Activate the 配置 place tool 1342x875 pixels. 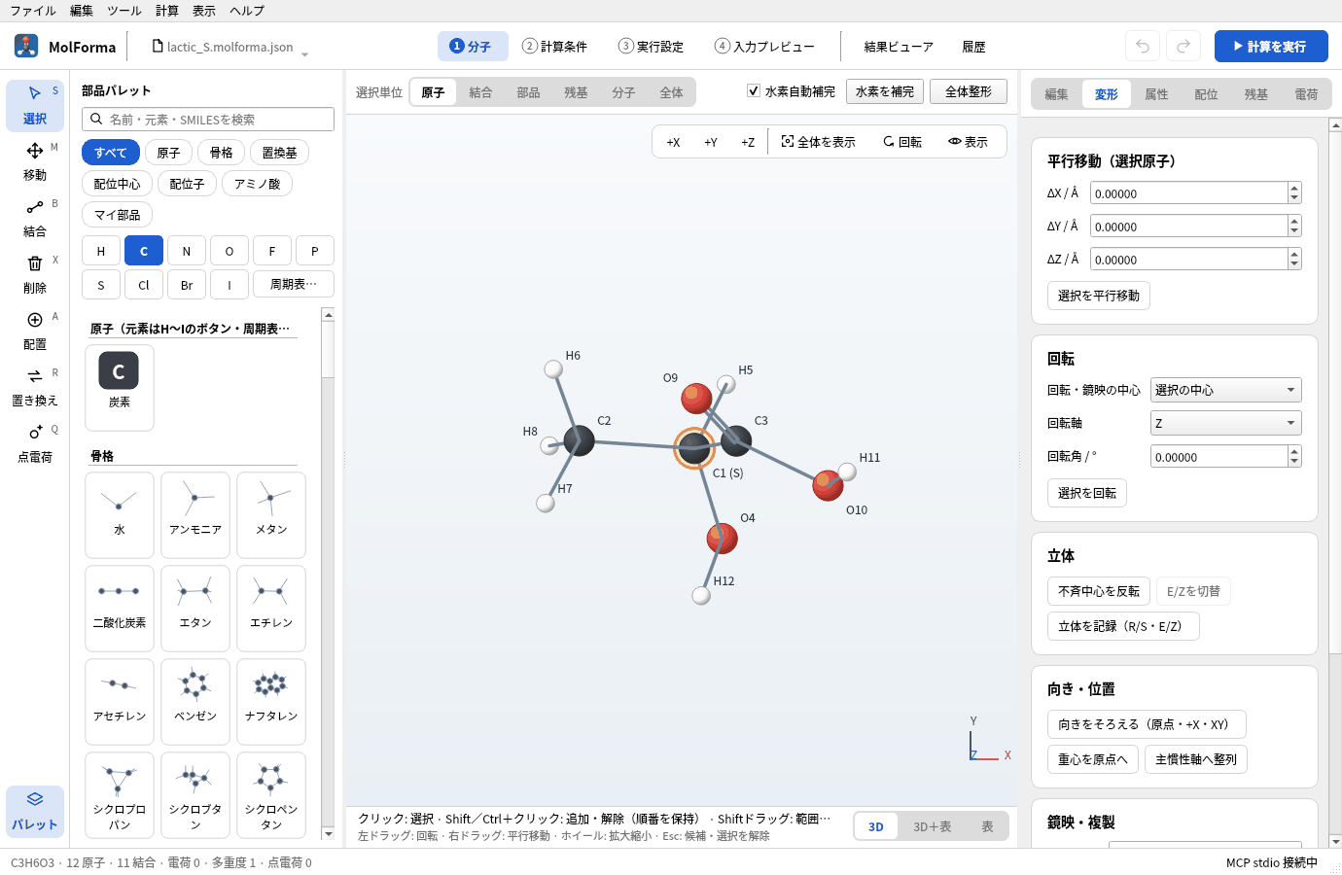tap(35, 331)
